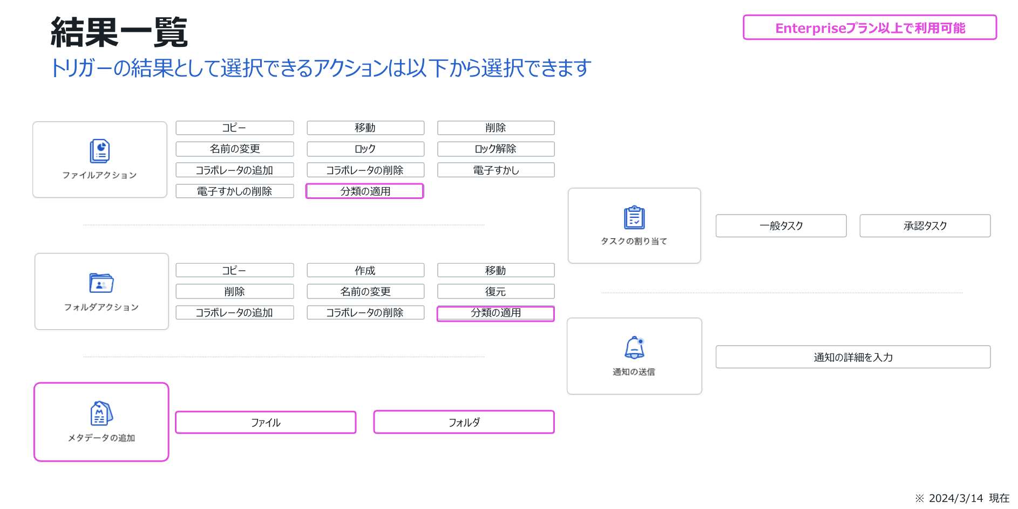Select the 一般タスク option

781,226
